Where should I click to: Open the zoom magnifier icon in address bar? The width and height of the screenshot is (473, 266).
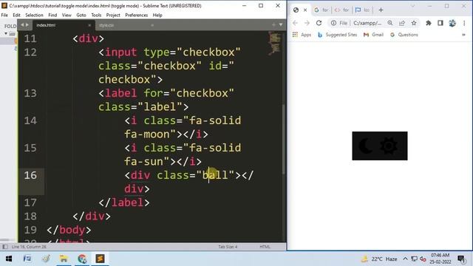coord(390,23)
